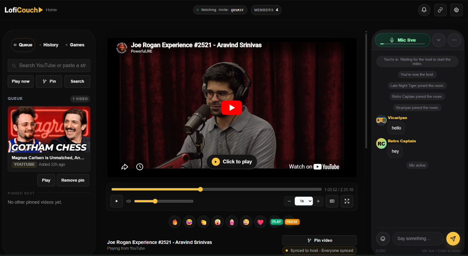Focus the Search YouTube input field
The width and height of the screenshot is (468, 256).
point(49,66)
